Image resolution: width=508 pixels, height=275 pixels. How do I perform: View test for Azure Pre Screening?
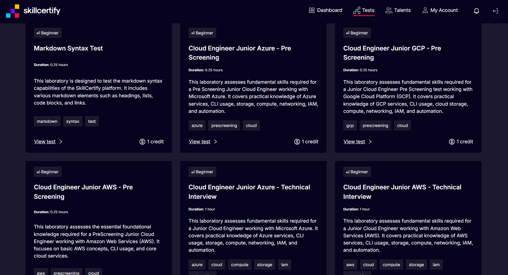(199, 142)
